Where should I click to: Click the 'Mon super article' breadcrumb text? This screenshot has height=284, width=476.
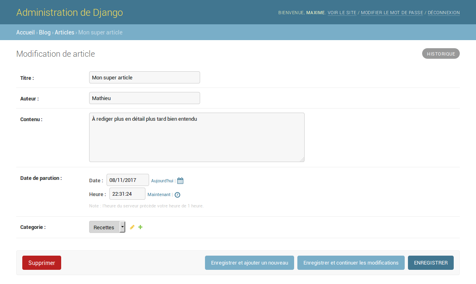[100, 32]
